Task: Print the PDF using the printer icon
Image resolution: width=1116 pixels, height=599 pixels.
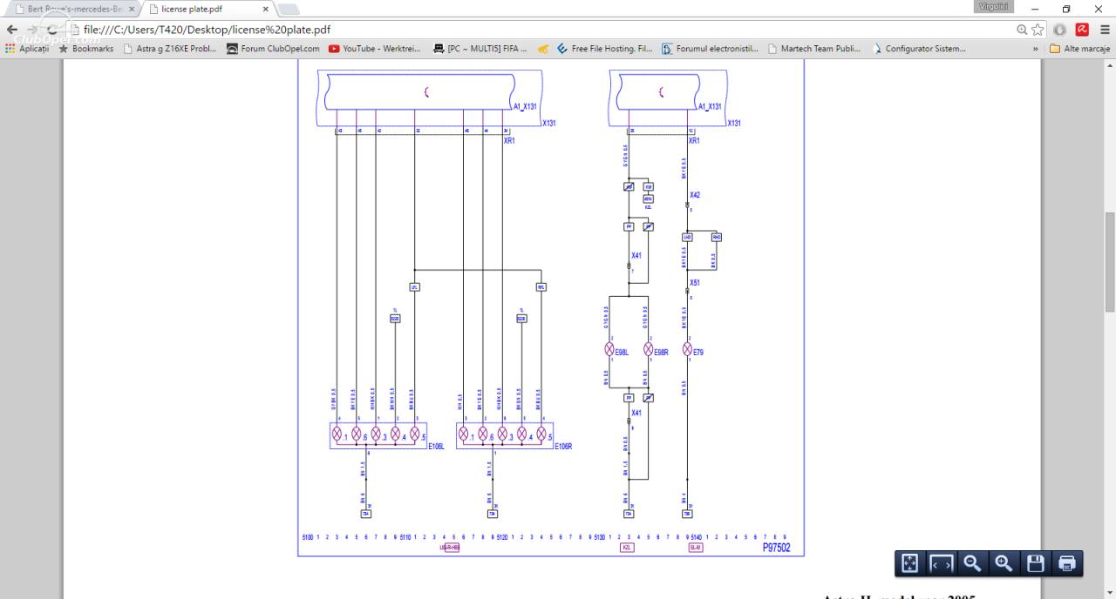Action: point(1066,563)
